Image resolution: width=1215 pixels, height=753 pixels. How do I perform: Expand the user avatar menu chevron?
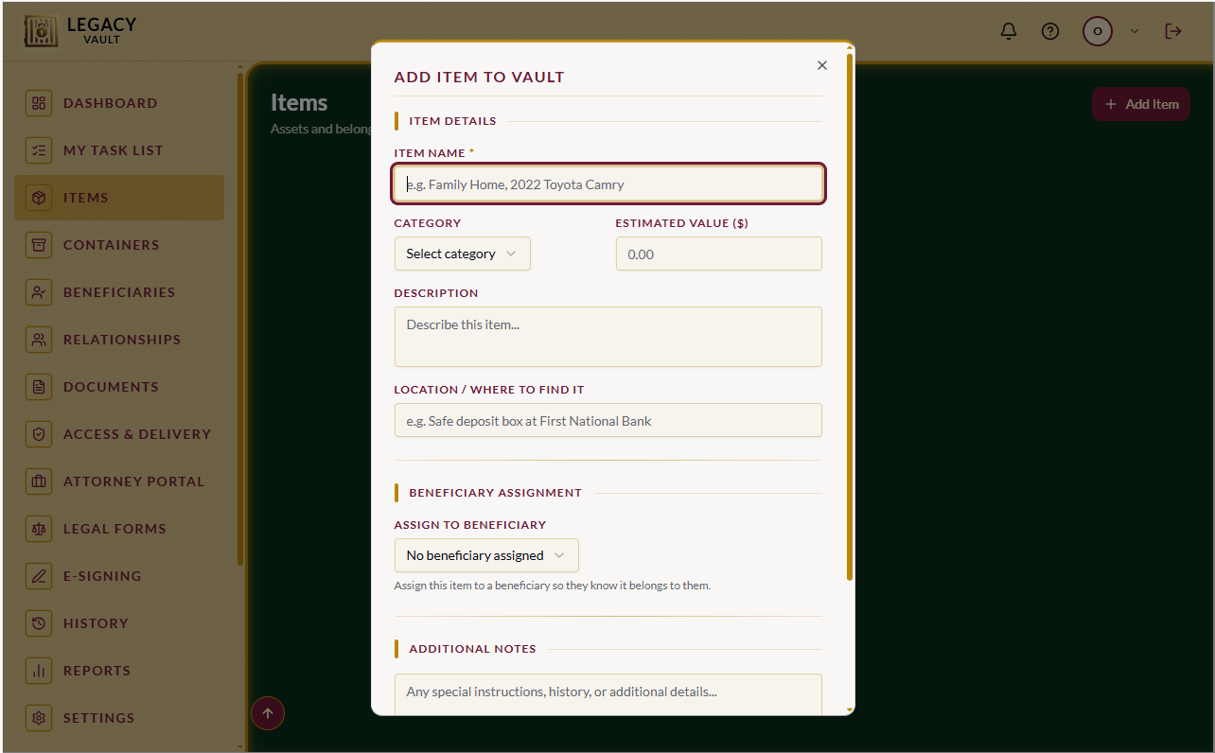(1135, 31)
